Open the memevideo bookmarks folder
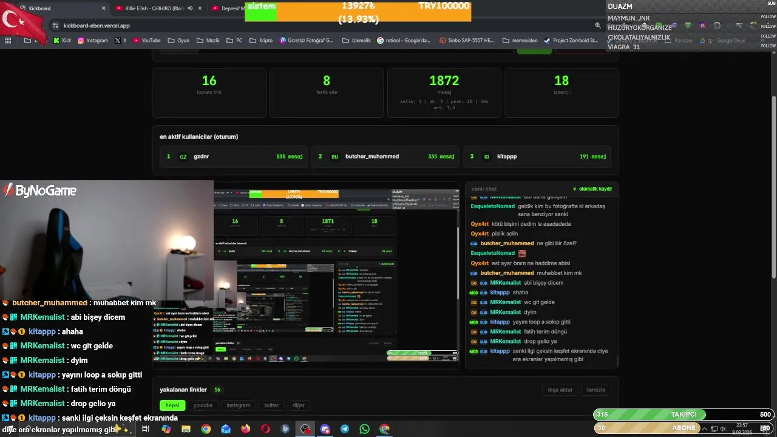 [520, 41]
